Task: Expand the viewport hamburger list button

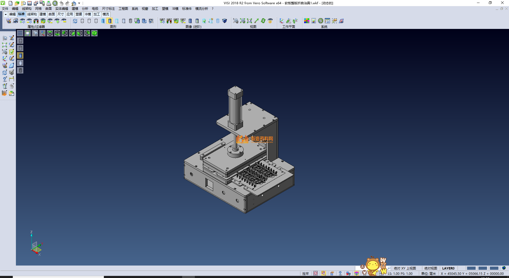Action: click(20, 33)
